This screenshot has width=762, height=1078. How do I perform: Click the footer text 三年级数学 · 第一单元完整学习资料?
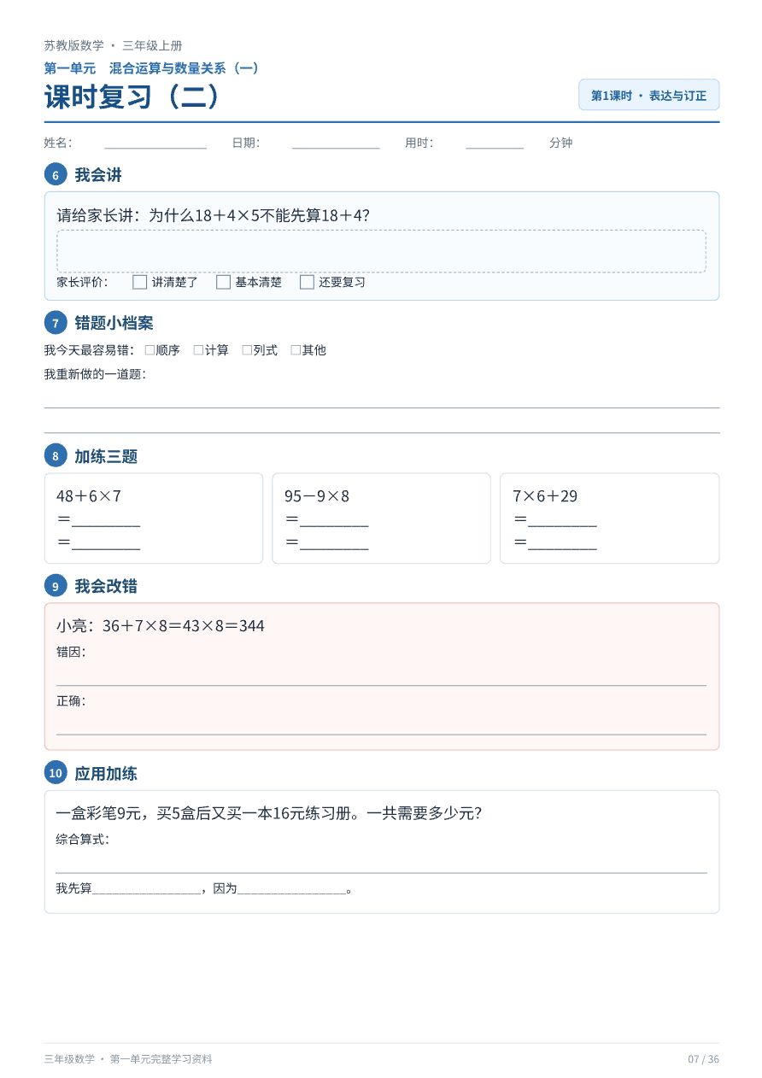[x=128, y=1059]
